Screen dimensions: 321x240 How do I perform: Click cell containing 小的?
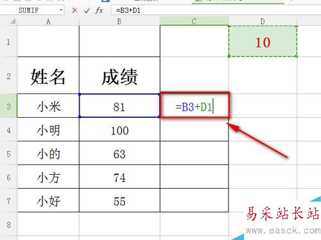click(48, 153)
